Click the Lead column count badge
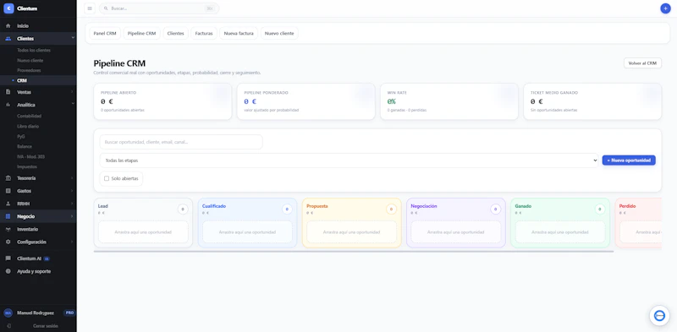Image resolution: width=677 pixels, height=332 pixels. 183,210
